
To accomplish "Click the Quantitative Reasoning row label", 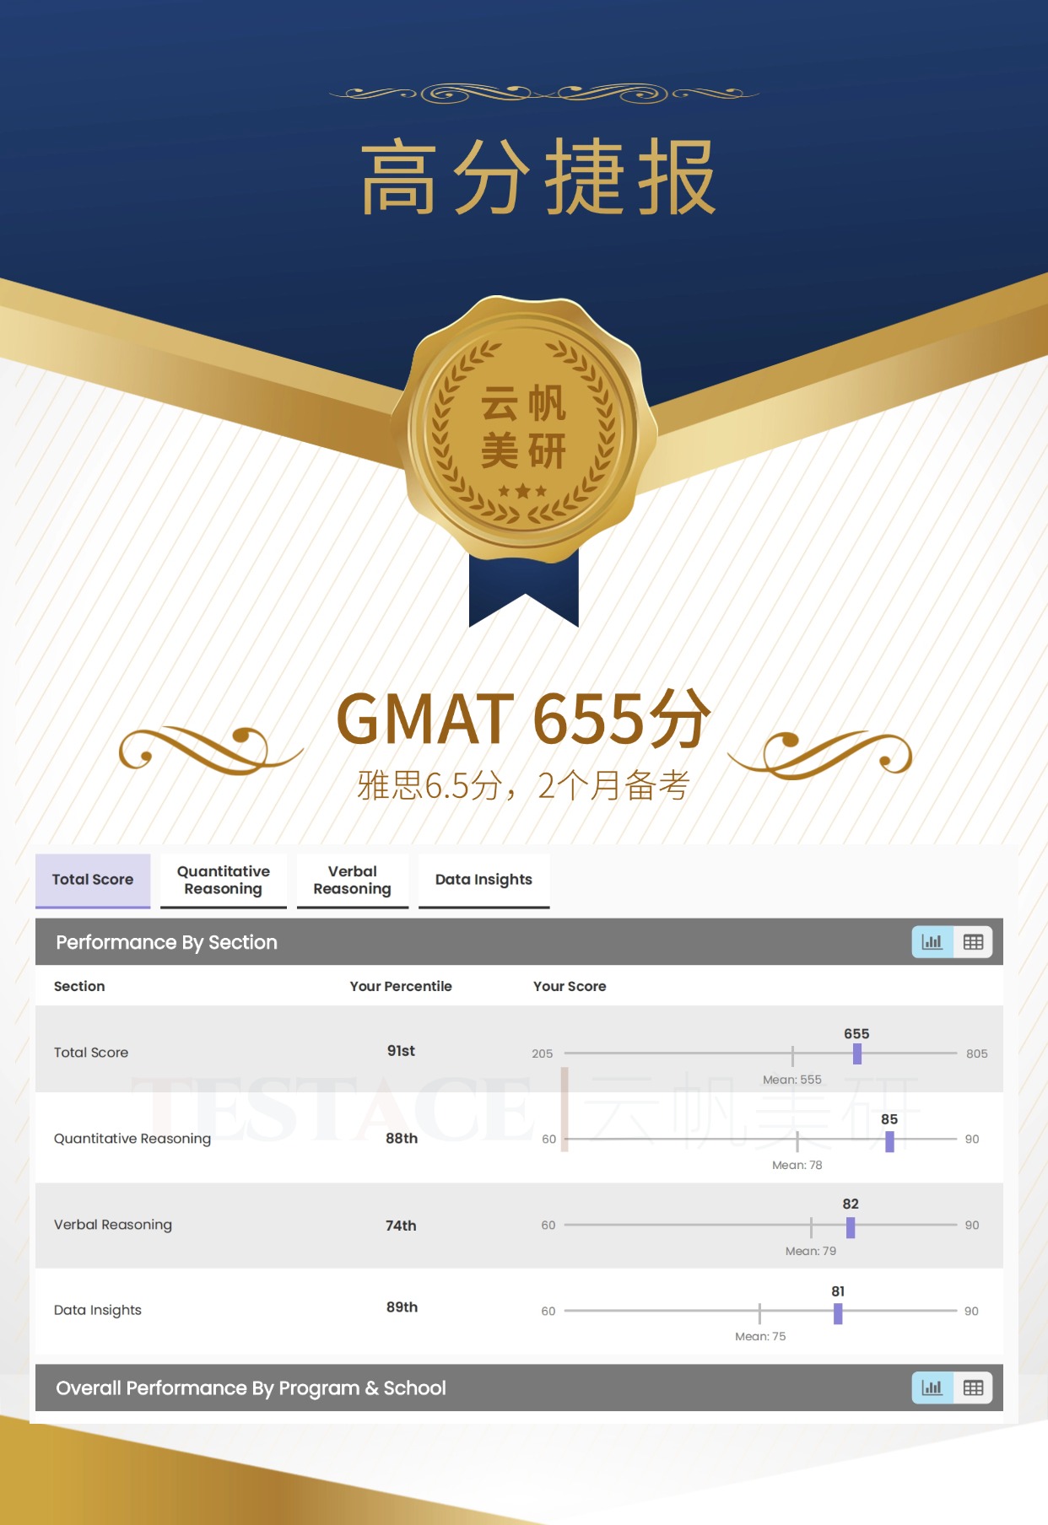I will point(132,1139).
